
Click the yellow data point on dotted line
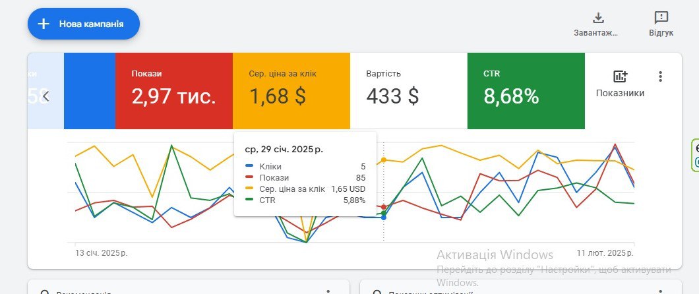[x=384, y=160]
